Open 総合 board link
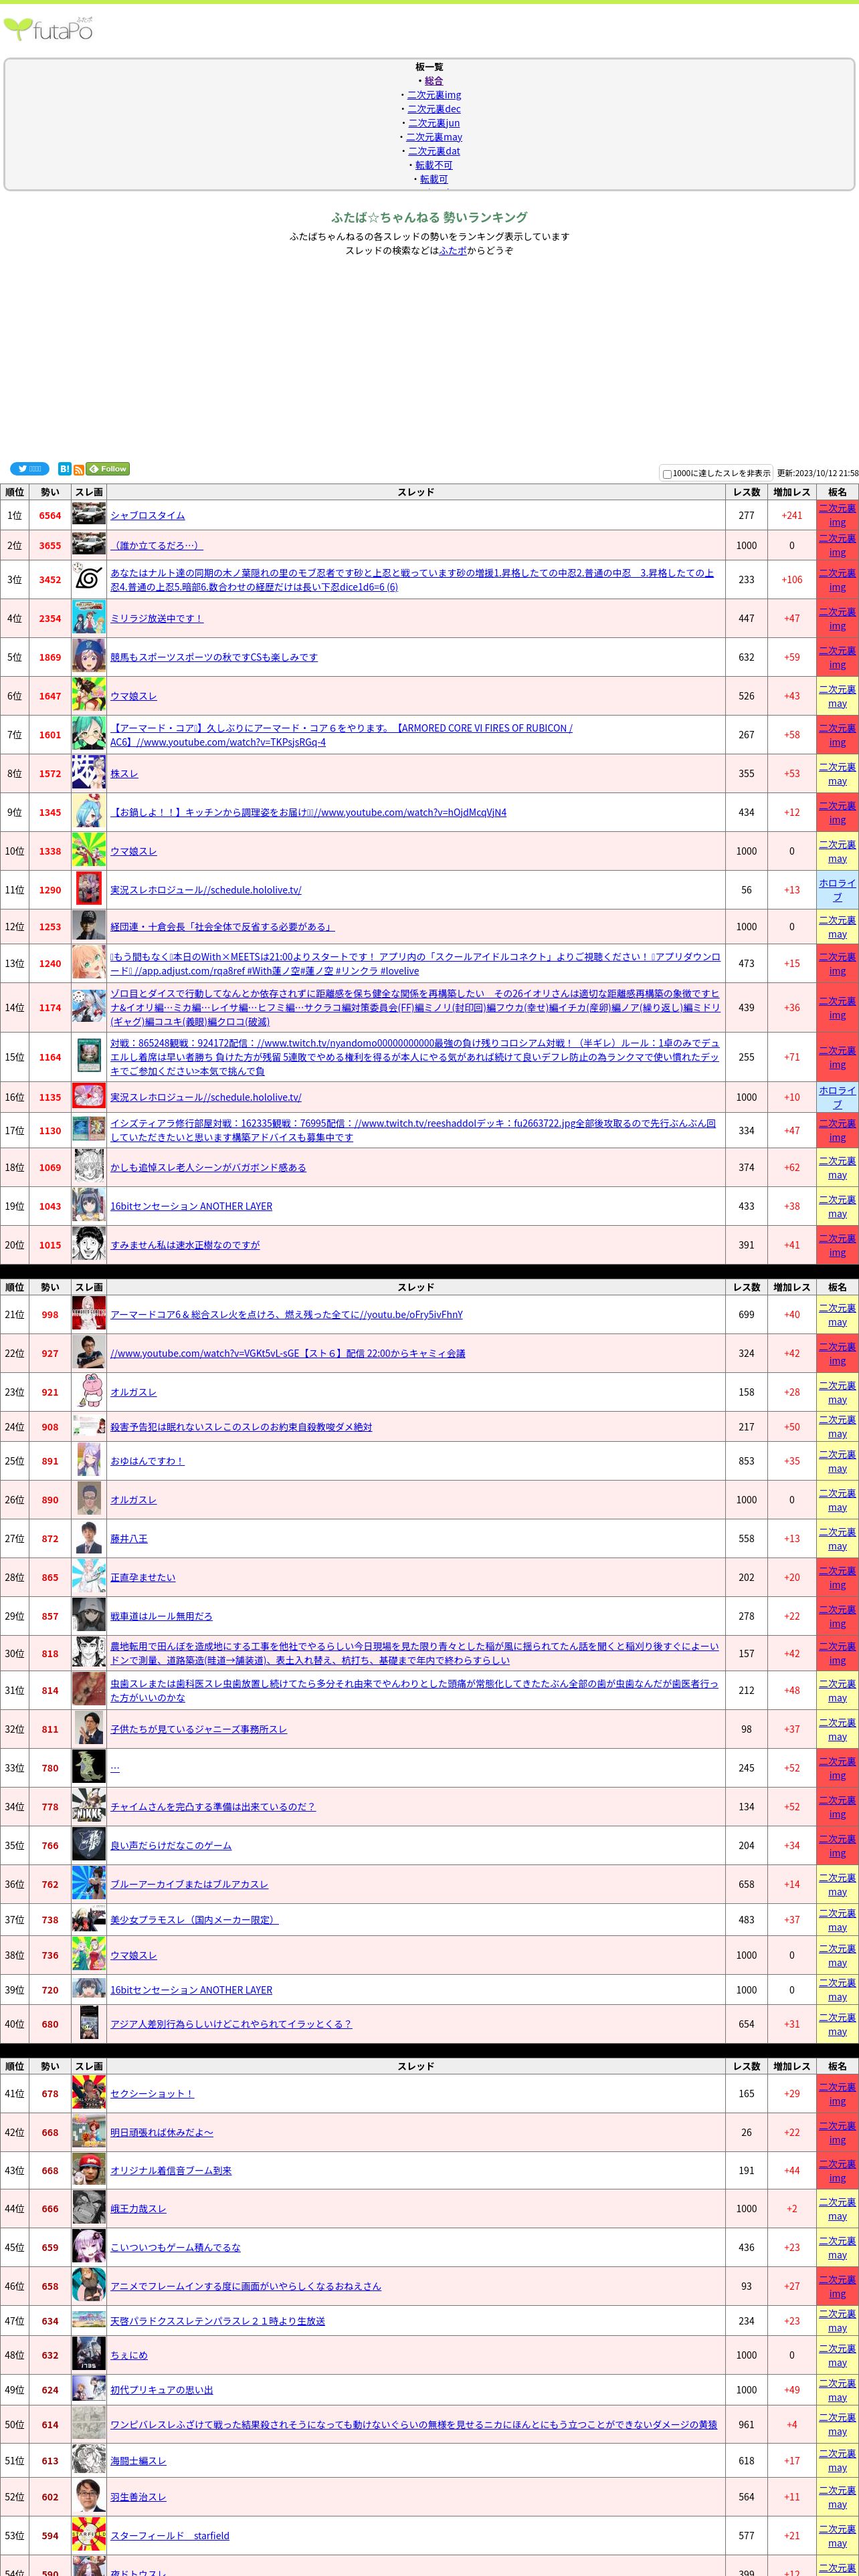Screen dimensions: 859x2576 click(434, 81)
